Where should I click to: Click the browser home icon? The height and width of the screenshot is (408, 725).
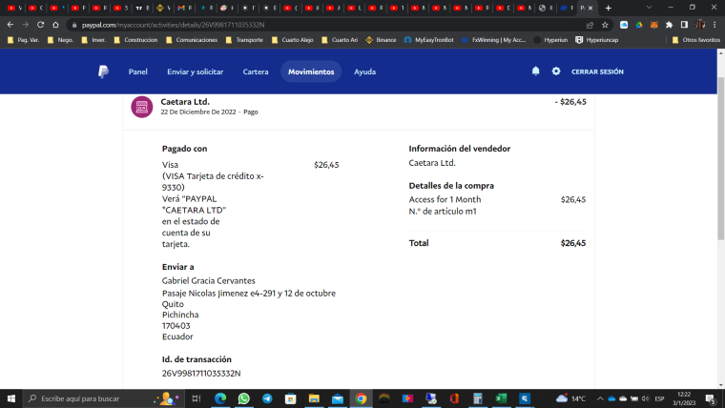[x=55, y=25]
